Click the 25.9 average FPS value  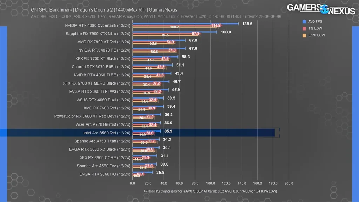[x=160, y=173]
